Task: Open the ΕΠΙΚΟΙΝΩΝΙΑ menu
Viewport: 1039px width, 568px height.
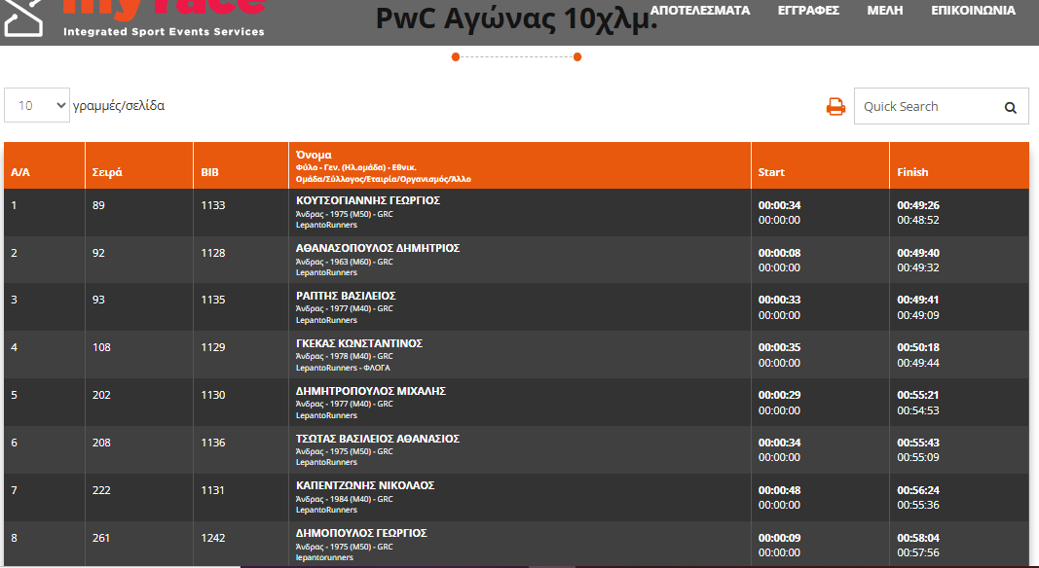Action: point(973,11)
